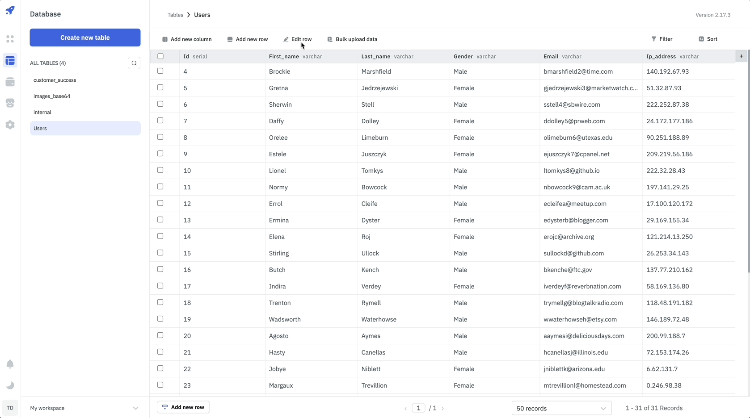Click the rocket logo icon
Screen dimensions: 750x418
pos(10,10)
